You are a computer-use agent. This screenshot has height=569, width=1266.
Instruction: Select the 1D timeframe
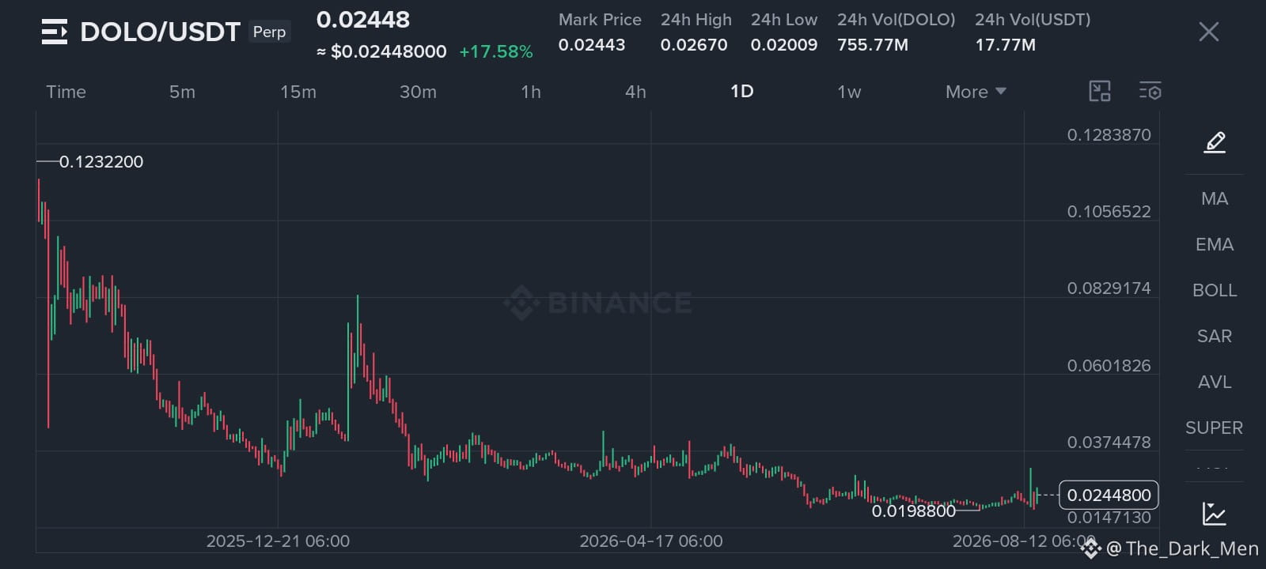(742, 92)
